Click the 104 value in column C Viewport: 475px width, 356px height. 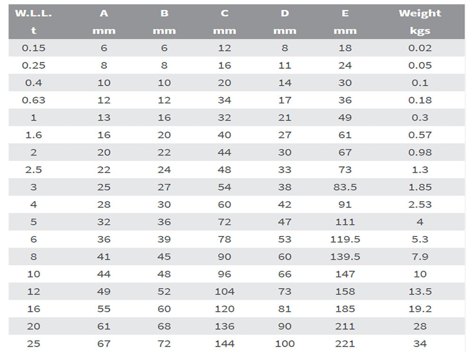point(225,291)
